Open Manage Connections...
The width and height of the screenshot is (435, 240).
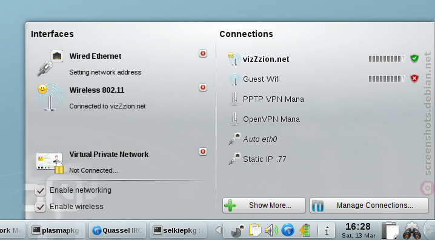click(x=369, y=205)
